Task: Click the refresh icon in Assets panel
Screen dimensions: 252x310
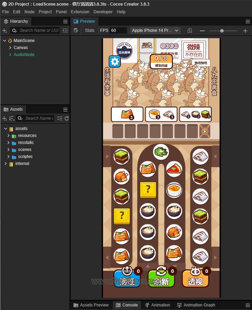Action: point(66,118)
